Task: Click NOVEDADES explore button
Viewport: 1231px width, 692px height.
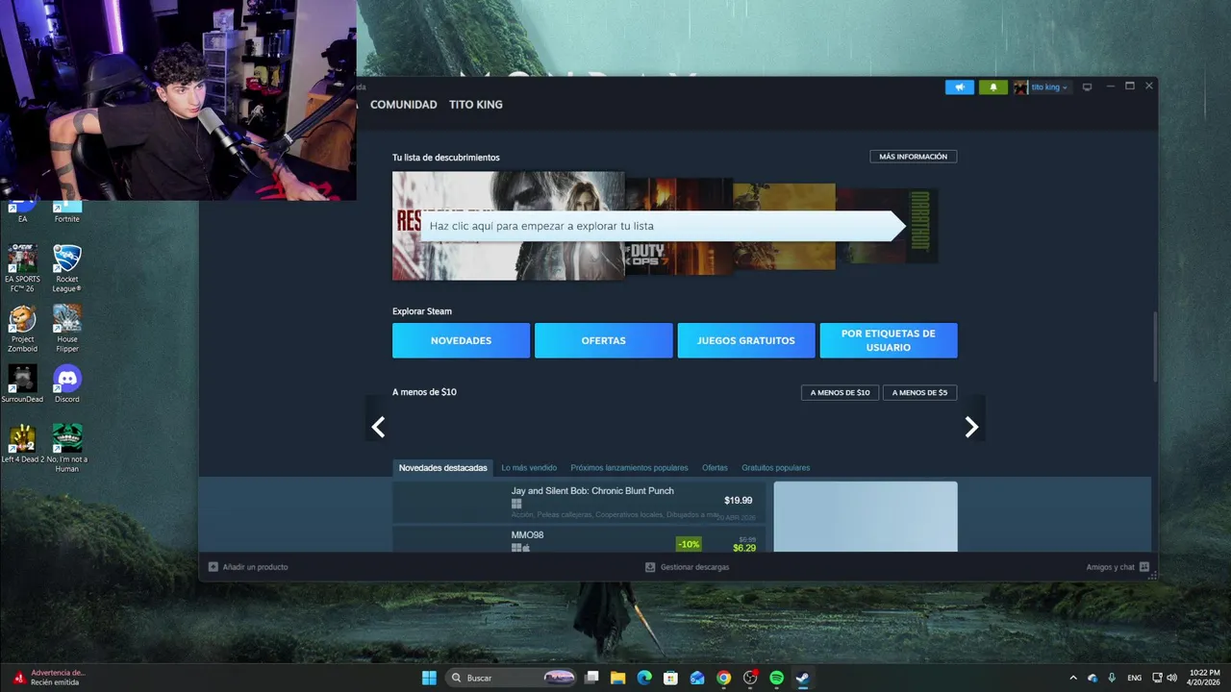Action: [x=461, y=340]
